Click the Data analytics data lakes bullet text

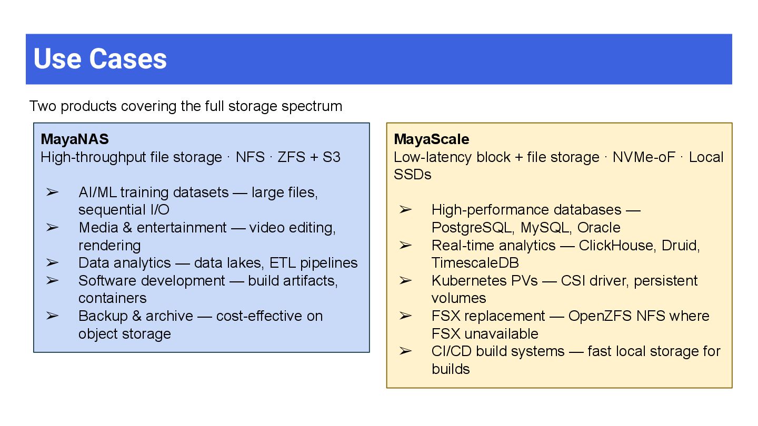click(218, 263)
